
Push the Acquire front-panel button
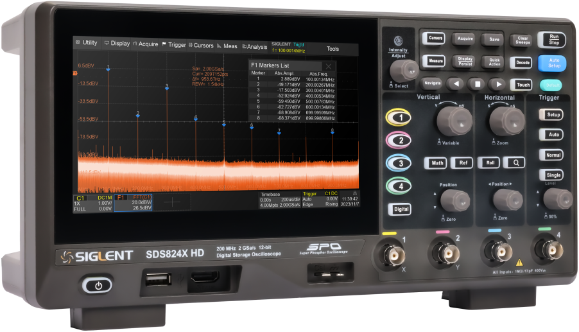[465, 39]
